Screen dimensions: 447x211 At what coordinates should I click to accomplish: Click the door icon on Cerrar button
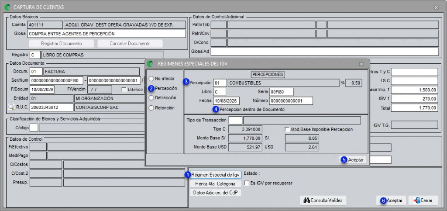(x=416, y=201)
